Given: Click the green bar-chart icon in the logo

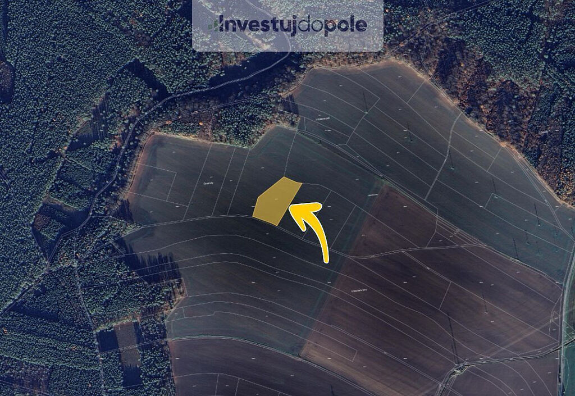Looking at the screenshot, I should [213, 25].
